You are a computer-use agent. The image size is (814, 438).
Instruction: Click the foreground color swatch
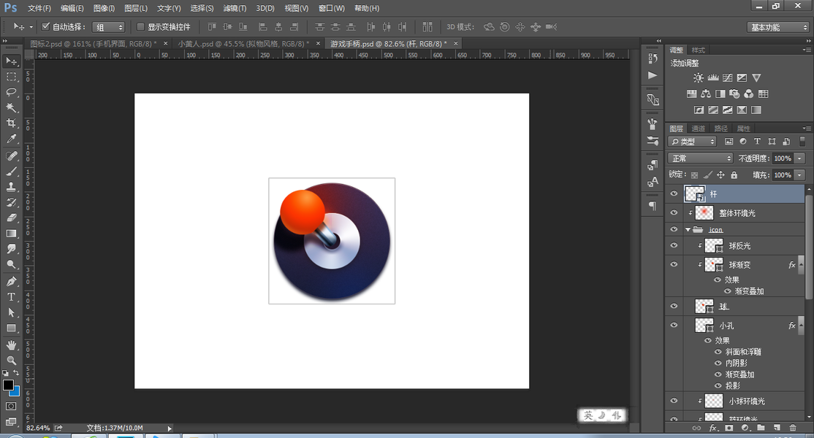click(x=8, y=385)
